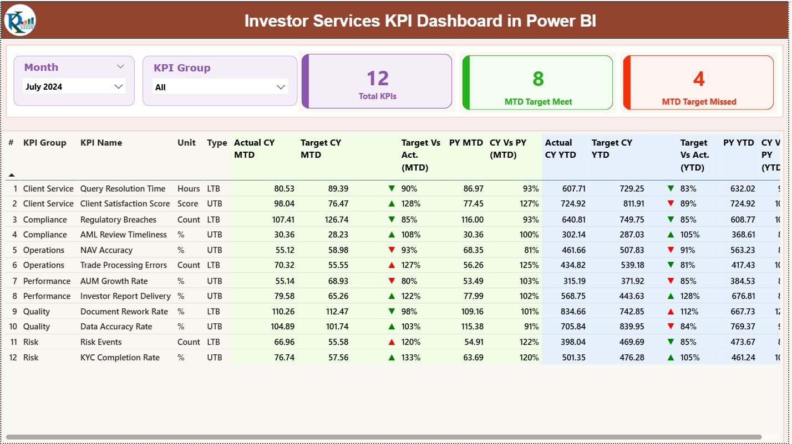Select the 12 Total KPIs card
The width and height of the screenshot is (792, 444).
377,81
